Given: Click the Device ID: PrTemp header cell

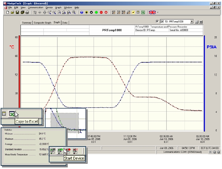Looking at the screenshot, I should (x=151, y=30).
